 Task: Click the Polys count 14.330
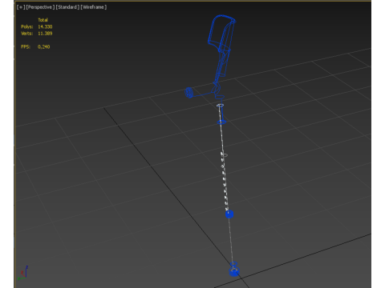[x=45, y=26]
